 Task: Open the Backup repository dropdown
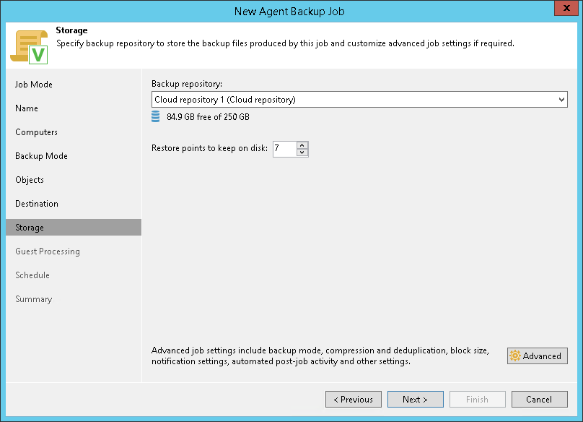[561, 100]
